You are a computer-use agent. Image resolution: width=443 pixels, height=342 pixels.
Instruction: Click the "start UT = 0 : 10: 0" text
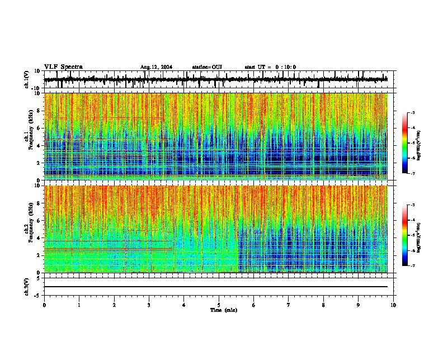(270, 67)
